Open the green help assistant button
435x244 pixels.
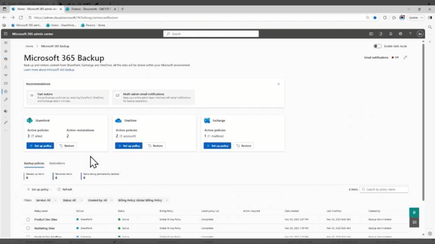414,212
